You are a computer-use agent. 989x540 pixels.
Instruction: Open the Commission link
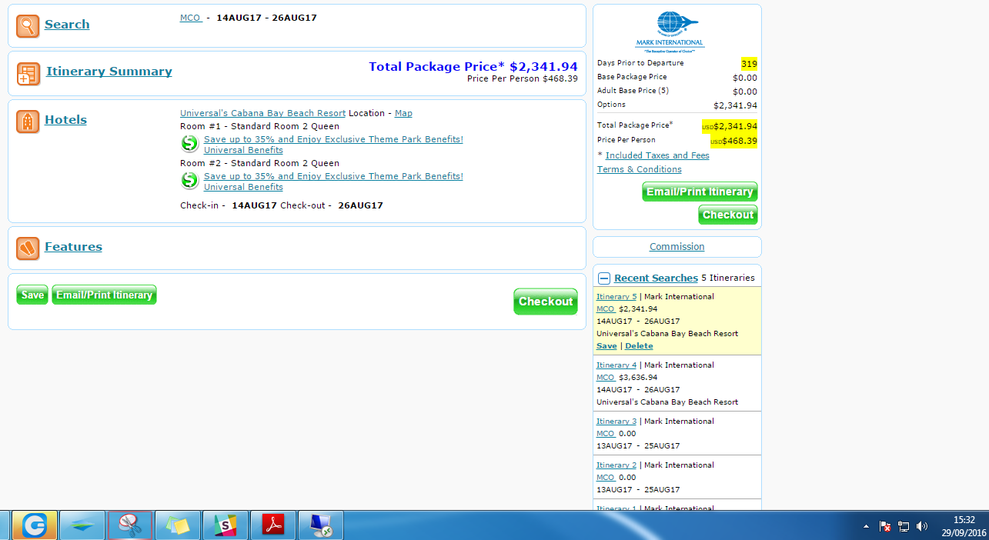tap(677, 247)
